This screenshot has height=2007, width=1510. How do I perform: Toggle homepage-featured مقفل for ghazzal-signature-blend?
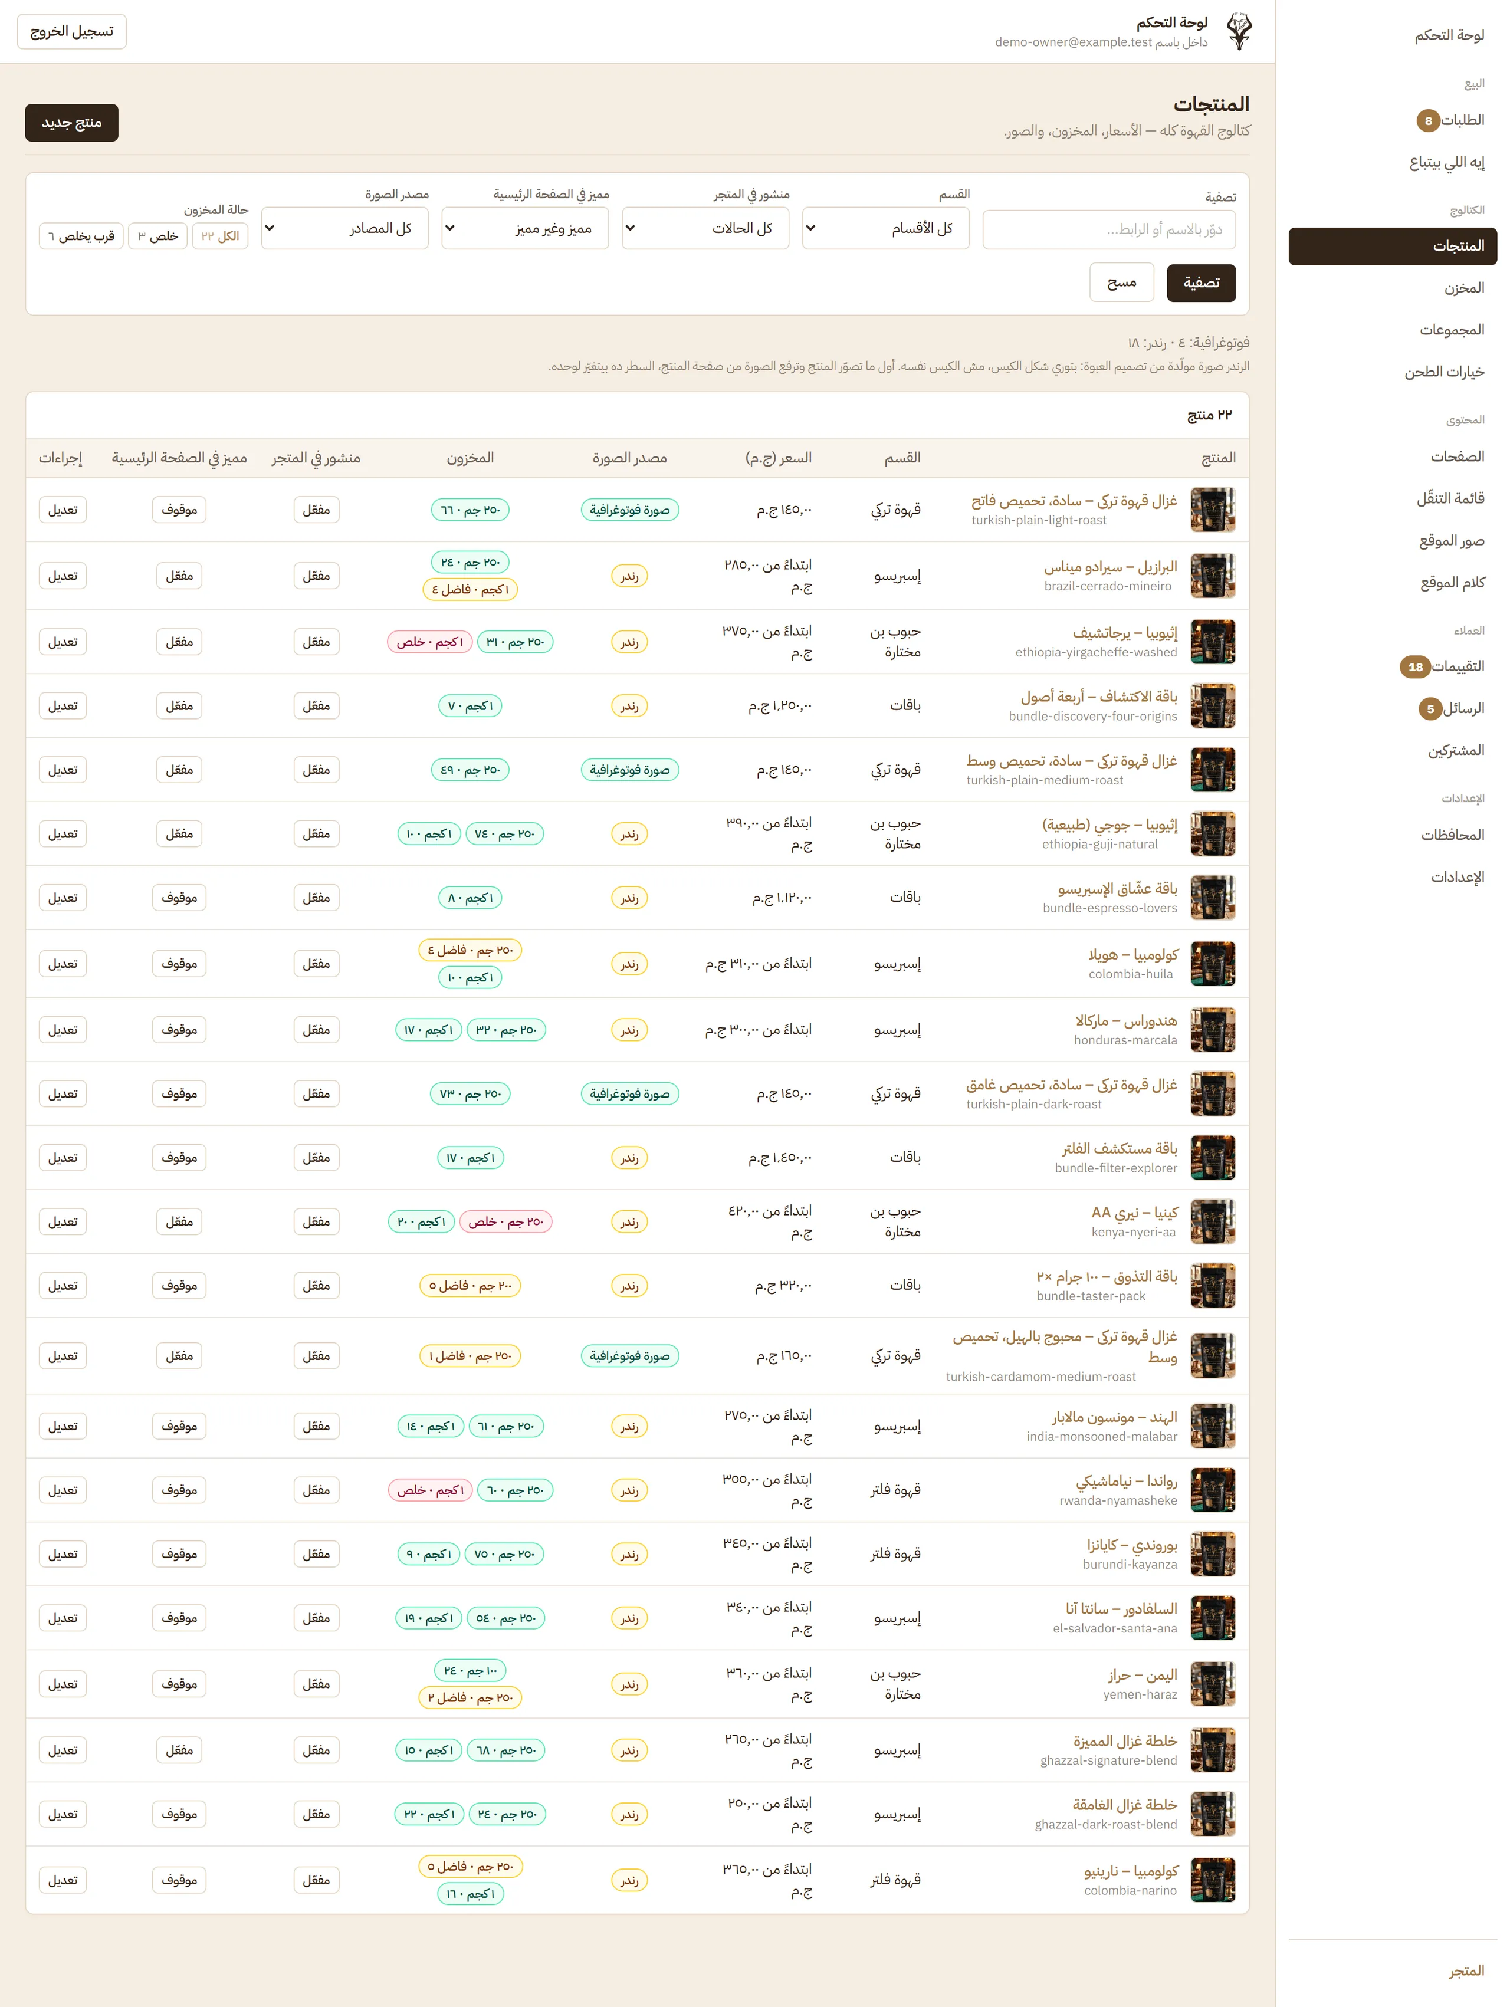coord(179,1750)
